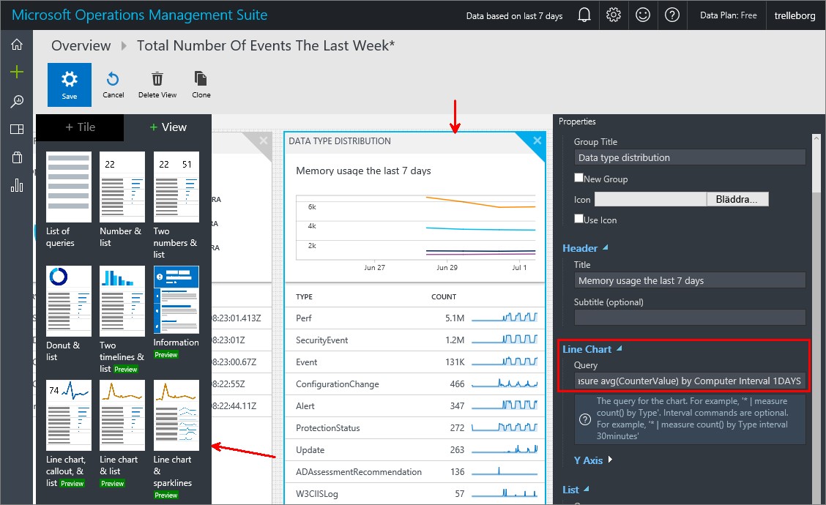Click the Subtitle (optional) field
This screenshot has height=505, width=826.
point(690,318)
